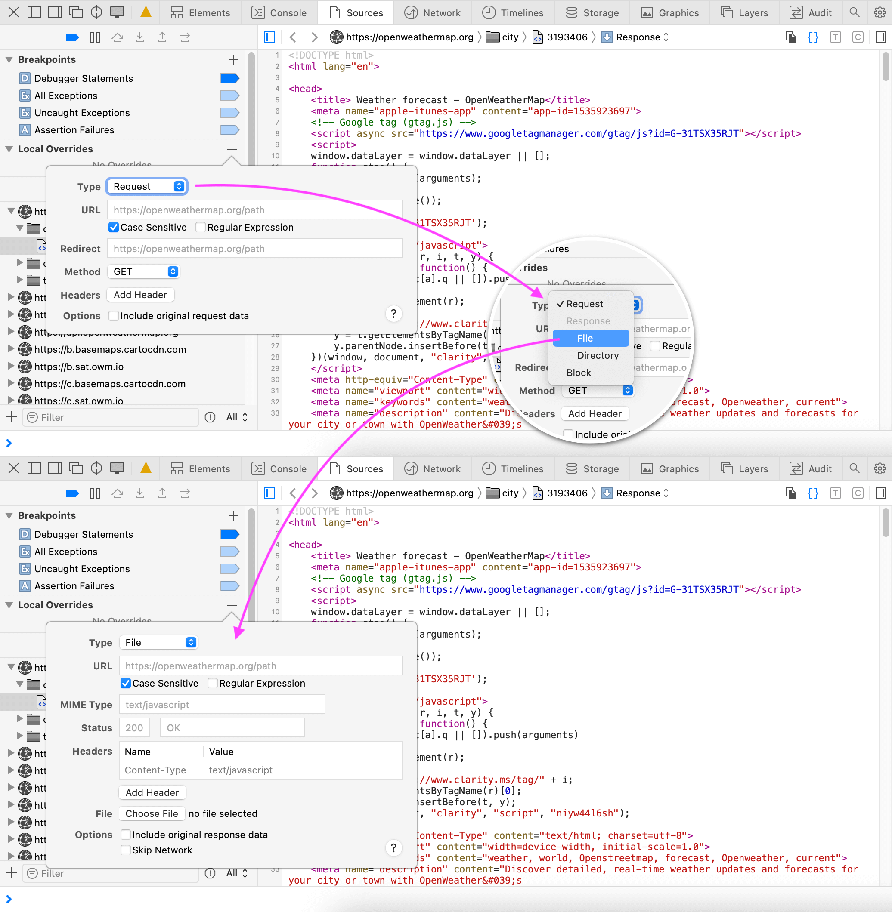The image size is (892, 912).
Task: Click the copy/override icon in top panel
Action: point(791,37)
